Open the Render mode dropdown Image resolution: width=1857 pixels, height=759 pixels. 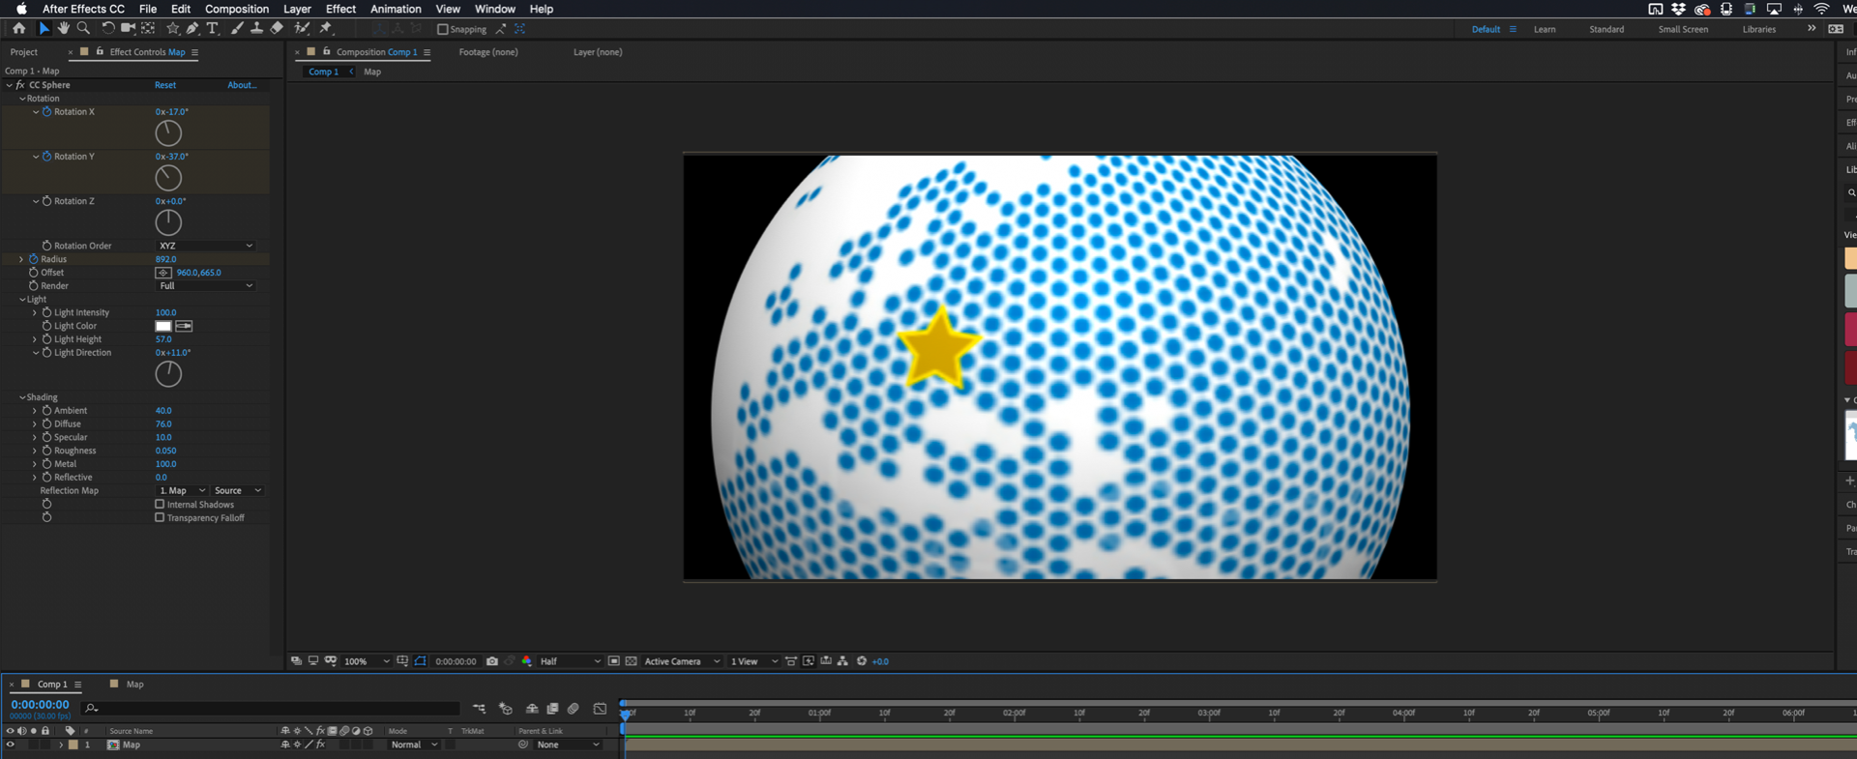pos(205,286)
